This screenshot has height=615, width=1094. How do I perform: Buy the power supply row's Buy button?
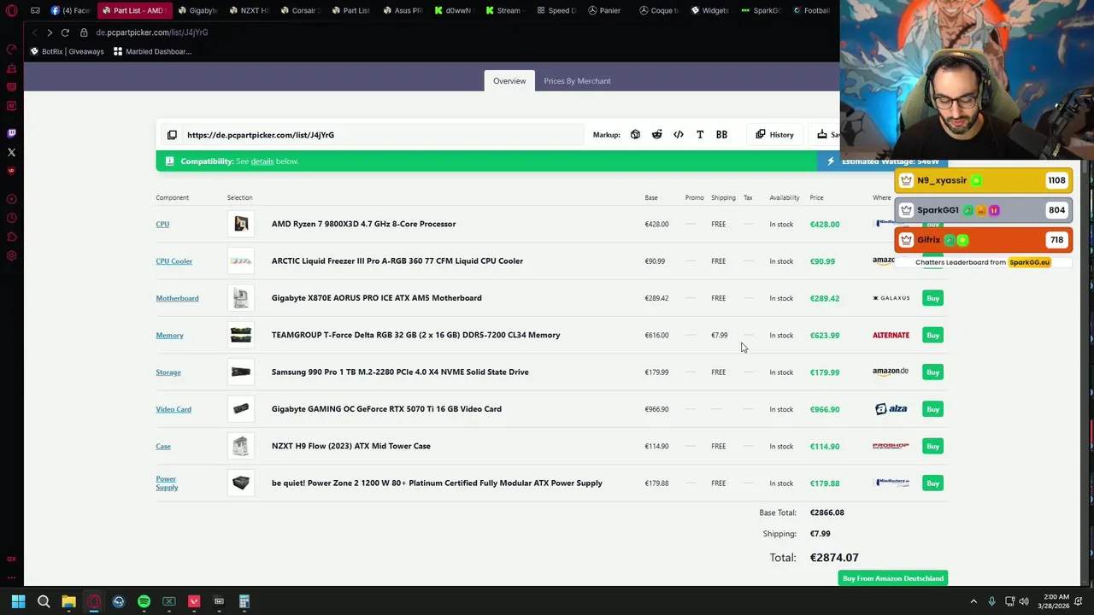pos(932,483)
